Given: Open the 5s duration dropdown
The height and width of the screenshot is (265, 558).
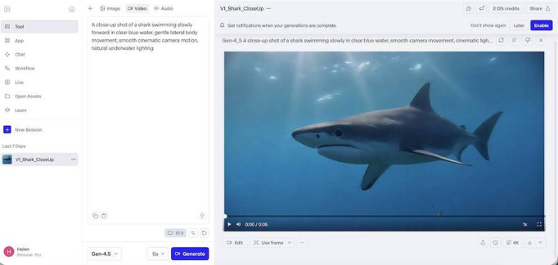Looking at the screenshot, I should pyautogui.click(x=157, y=254).
